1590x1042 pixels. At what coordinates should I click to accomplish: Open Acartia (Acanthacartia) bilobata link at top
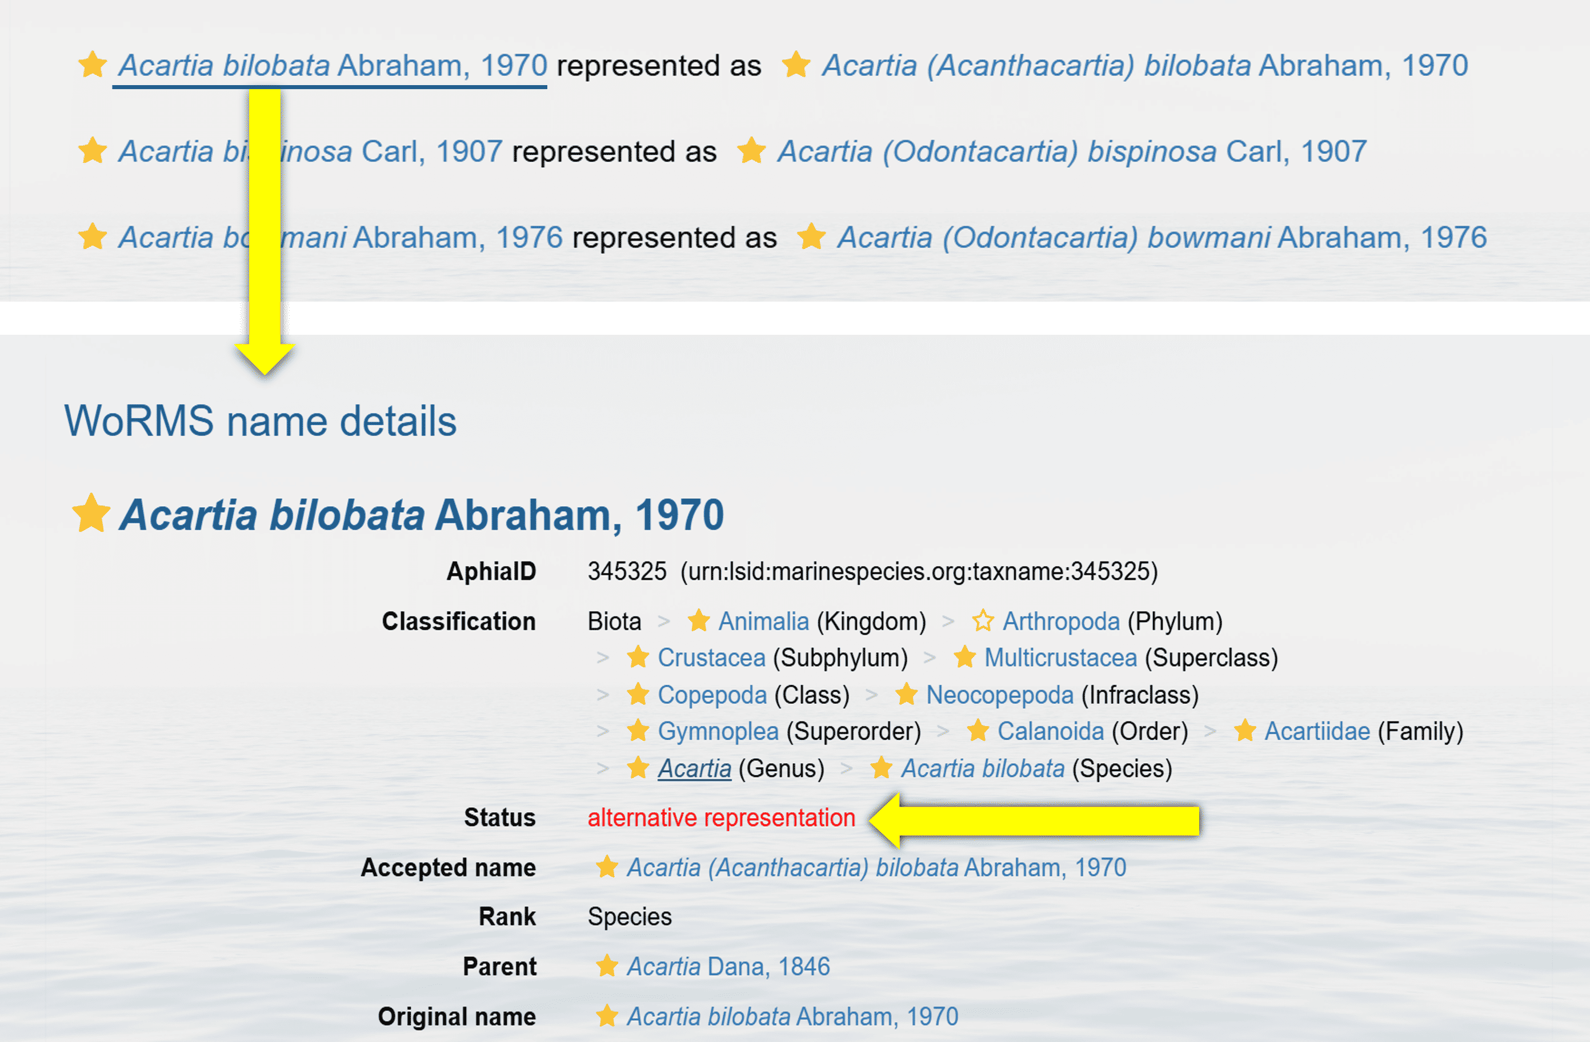[1145, 66]
